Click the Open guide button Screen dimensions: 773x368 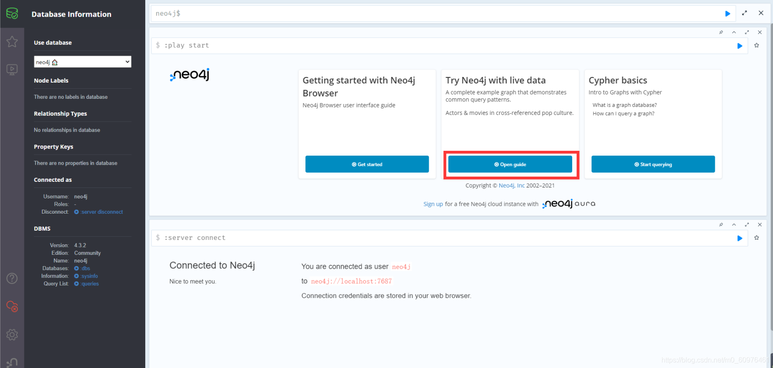click(510, 164)
